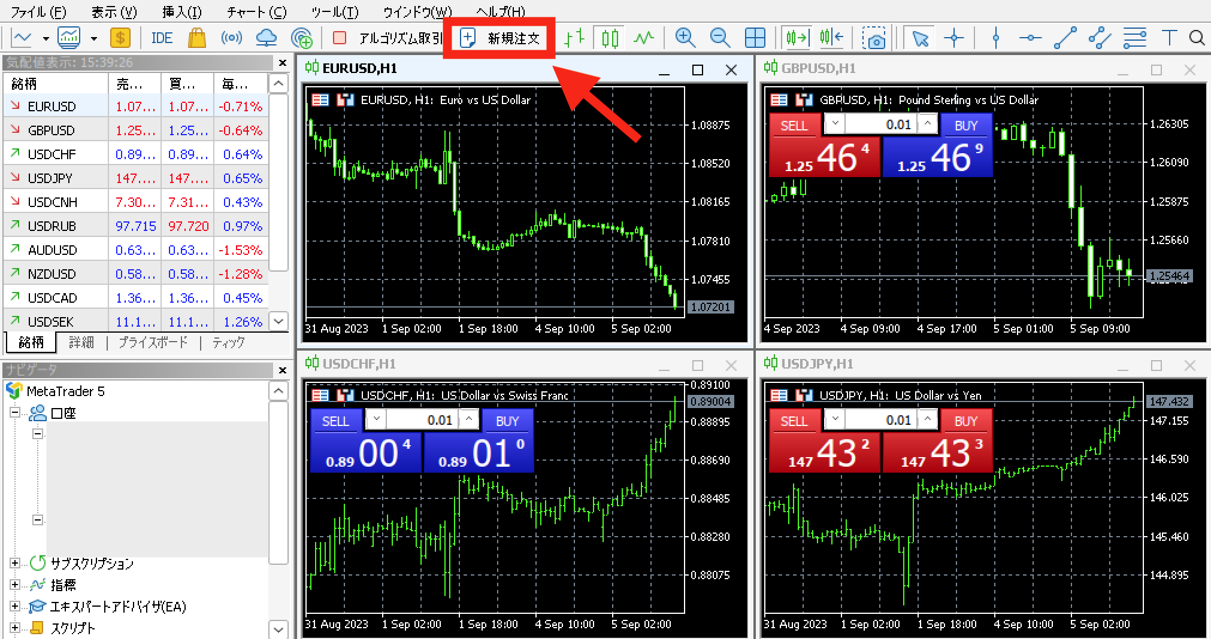Select the horizontal line drawing tool

[x=1030, y=38]
